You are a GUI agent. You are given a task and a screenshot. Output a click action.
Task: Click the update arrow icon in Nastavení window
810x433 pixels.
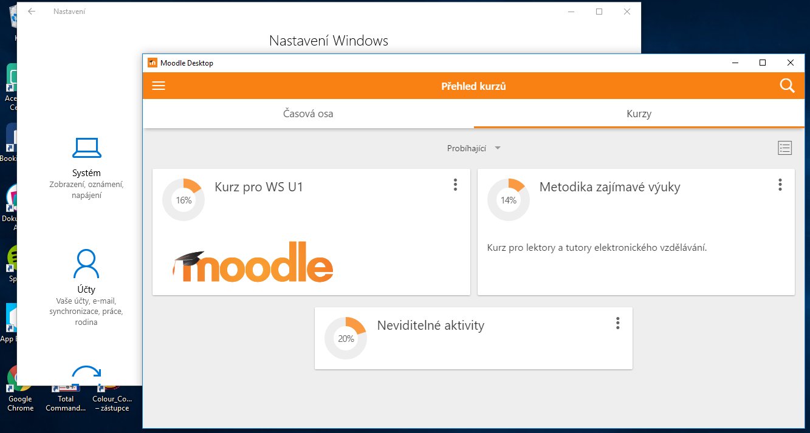[x=86, y=375]
